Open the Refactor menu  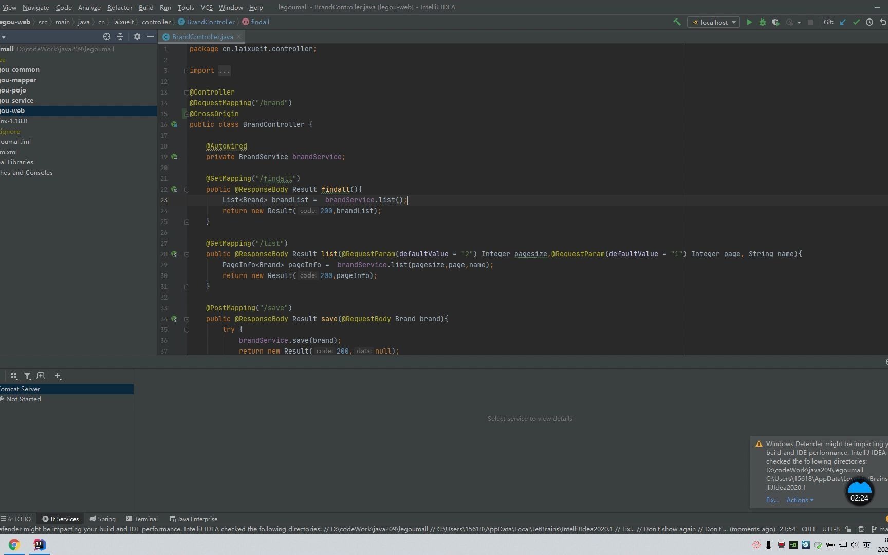click(x=120, y=7)
